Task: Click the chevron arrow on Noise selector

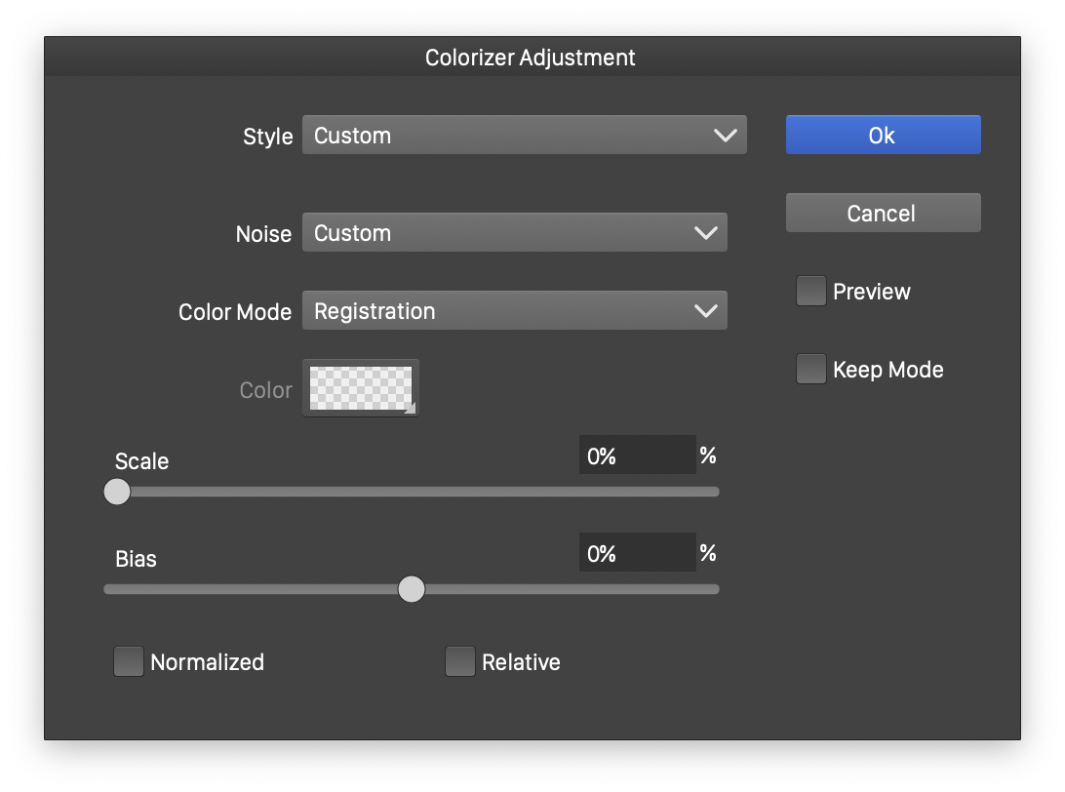Action: tap(705, 233)
